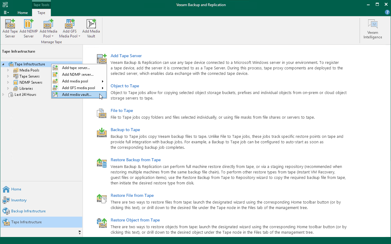The height and width of the screenshot is (244, 391).
Task: Expand the Libraries tree node
Action: pos(8,89)
